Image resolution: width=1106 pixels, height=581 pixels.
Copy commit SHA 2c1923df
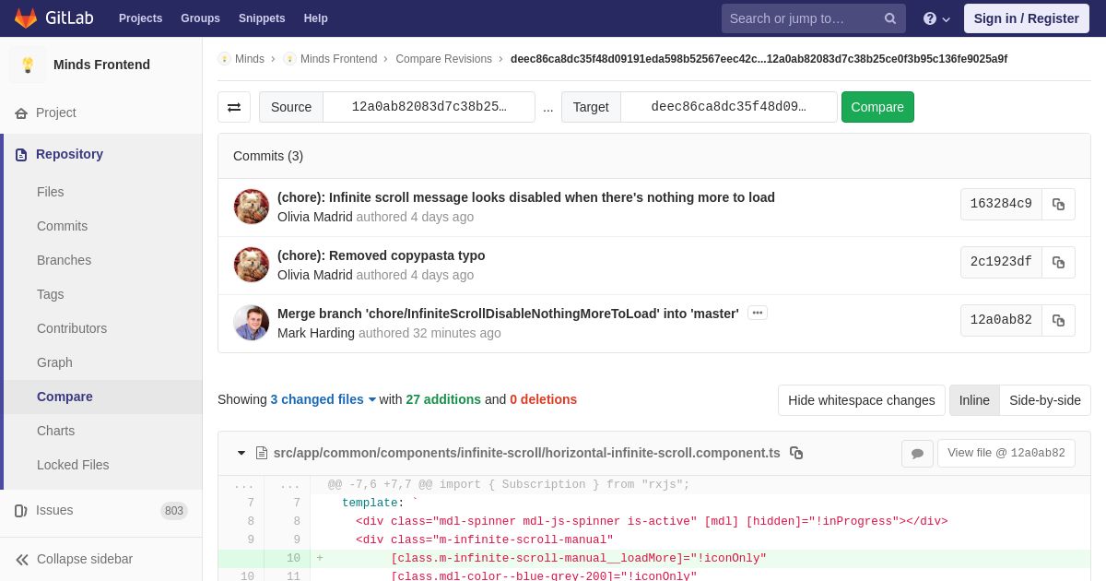[1058, 262]
